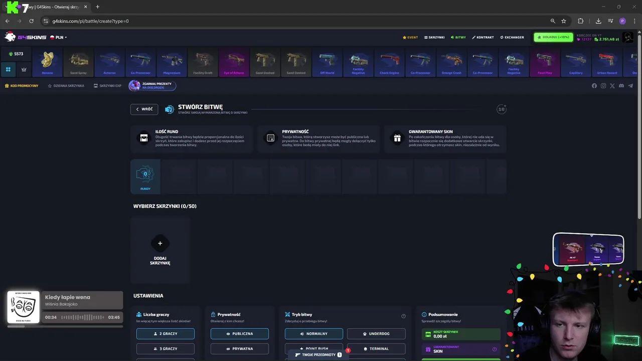Select Normalny battle mode
The image size is (642, 361).
pos(314,333)
